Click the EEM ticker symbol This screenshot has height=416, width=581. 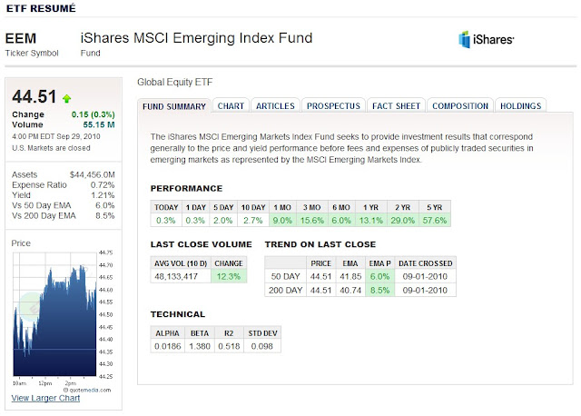[24, 39]
